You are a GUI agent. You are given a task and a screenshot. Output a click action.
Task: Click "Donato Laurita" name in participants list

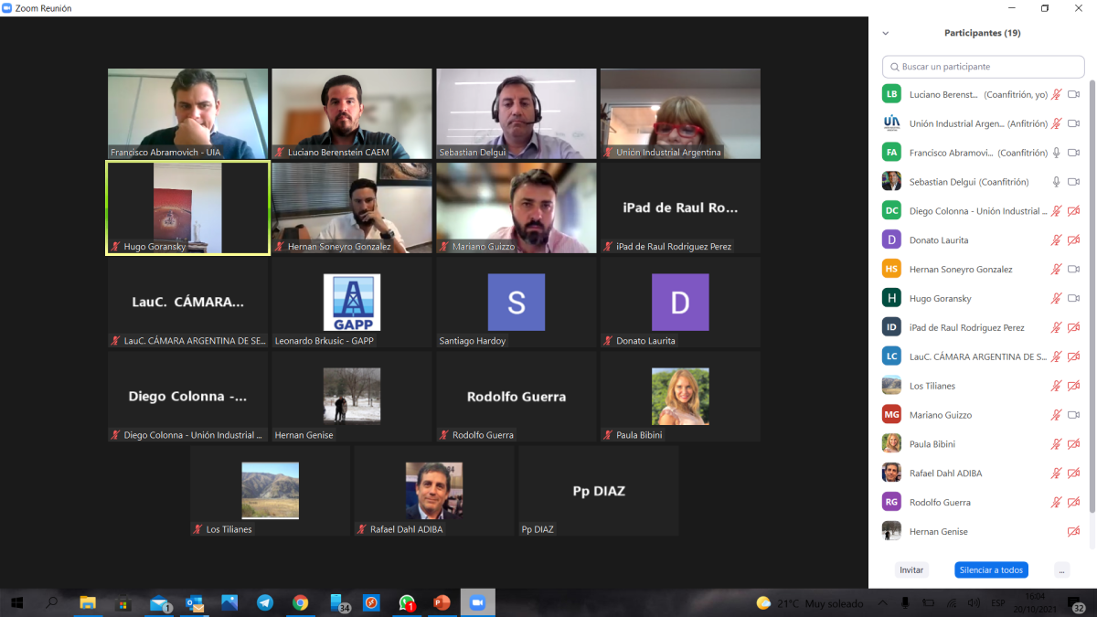[939, 240]
